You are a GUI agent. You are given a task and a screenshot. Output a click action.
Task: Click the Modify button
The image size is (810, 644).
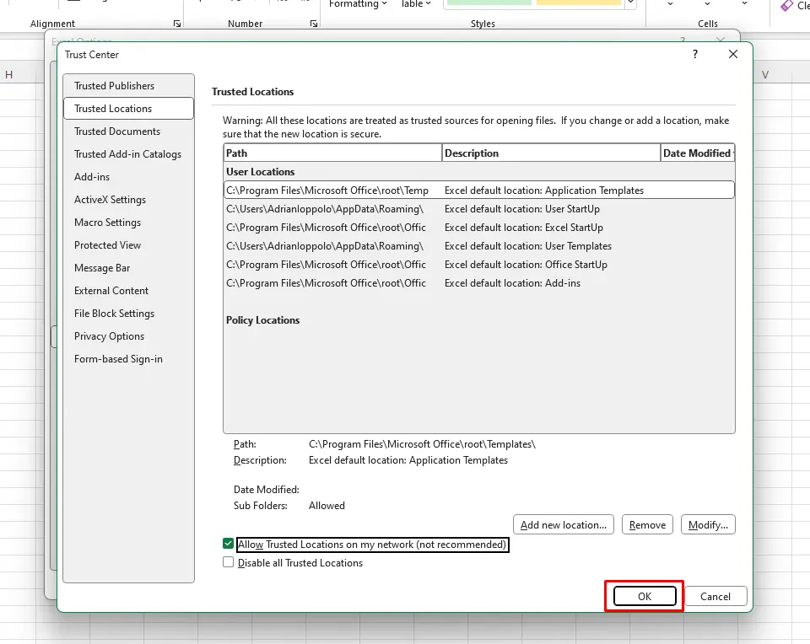[x=707, y=525]
